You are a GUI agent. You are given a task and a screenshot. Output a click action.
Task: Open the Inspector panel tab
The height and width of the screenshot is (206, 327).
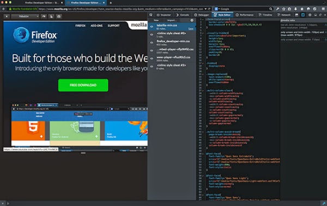pyautogui.click(x=163, y=15)
